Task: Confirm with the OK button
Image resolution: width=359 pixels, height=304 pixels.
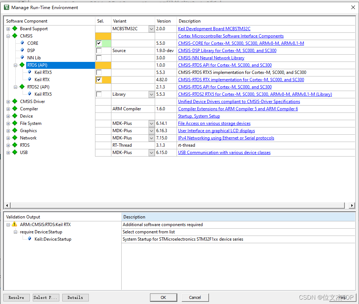Action: tap(163, 297)
